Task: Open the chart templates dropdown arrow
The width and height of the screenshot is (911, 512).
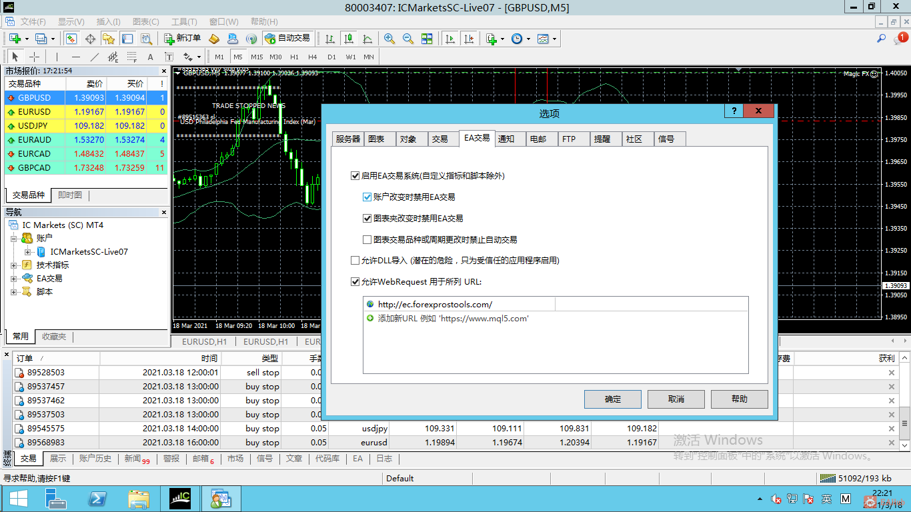Action: click(554, 39)
